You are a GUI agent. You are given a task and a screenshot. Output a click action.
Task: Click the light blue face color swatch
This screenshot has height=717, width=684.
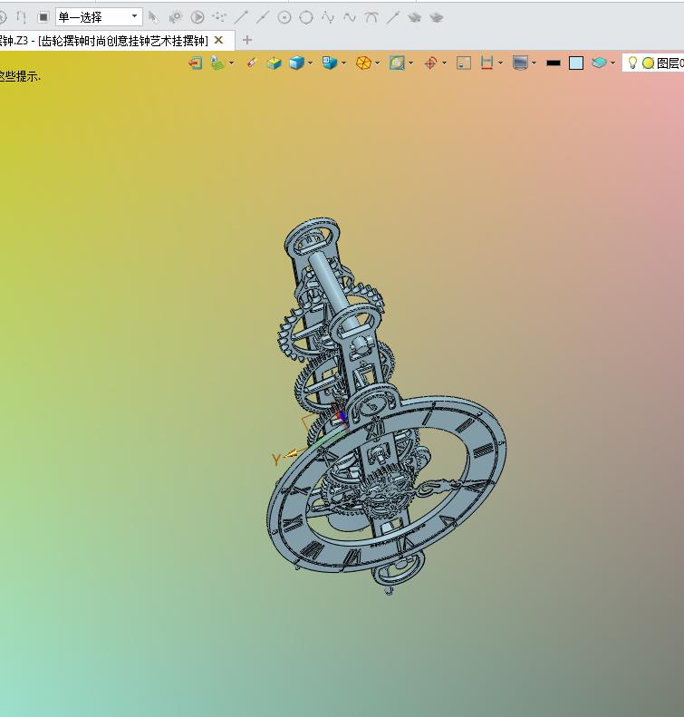[576, 63]
